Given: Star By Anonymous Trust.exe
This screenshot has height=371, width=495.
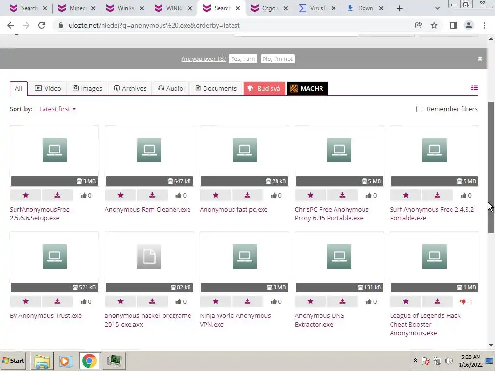Looking at the screenshot, I should [x=26, y=301].
